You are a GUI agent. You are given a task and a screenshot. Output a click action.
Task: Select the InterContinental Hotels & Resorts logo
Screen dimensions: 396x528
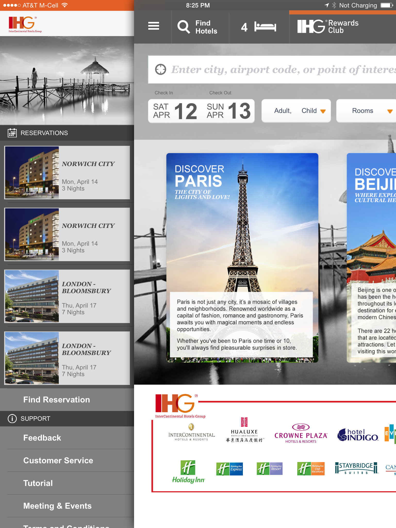(x=192, y=432)
